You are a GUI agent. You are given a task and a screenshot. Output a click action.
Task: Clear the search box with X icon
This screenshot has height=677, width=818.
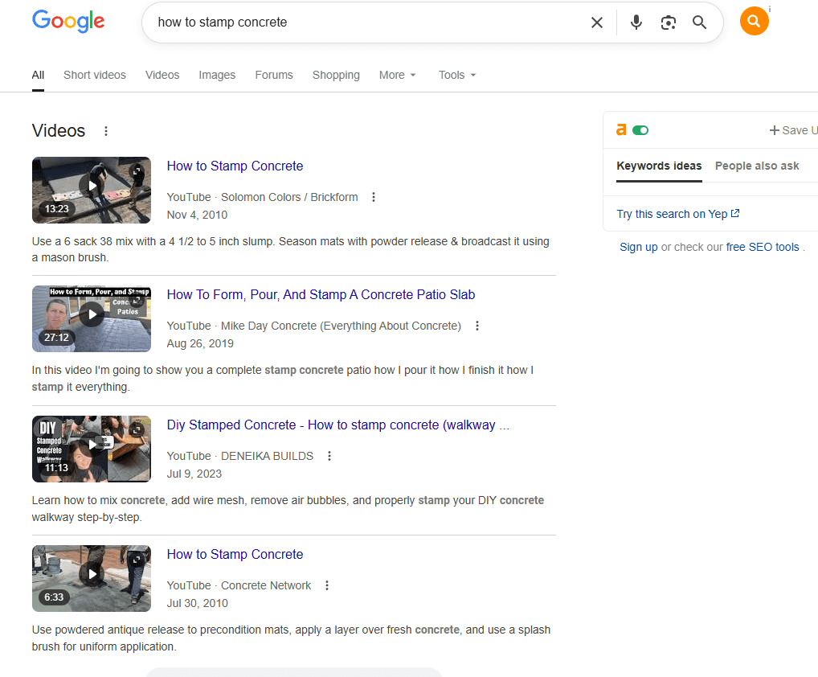pos(597,23)
